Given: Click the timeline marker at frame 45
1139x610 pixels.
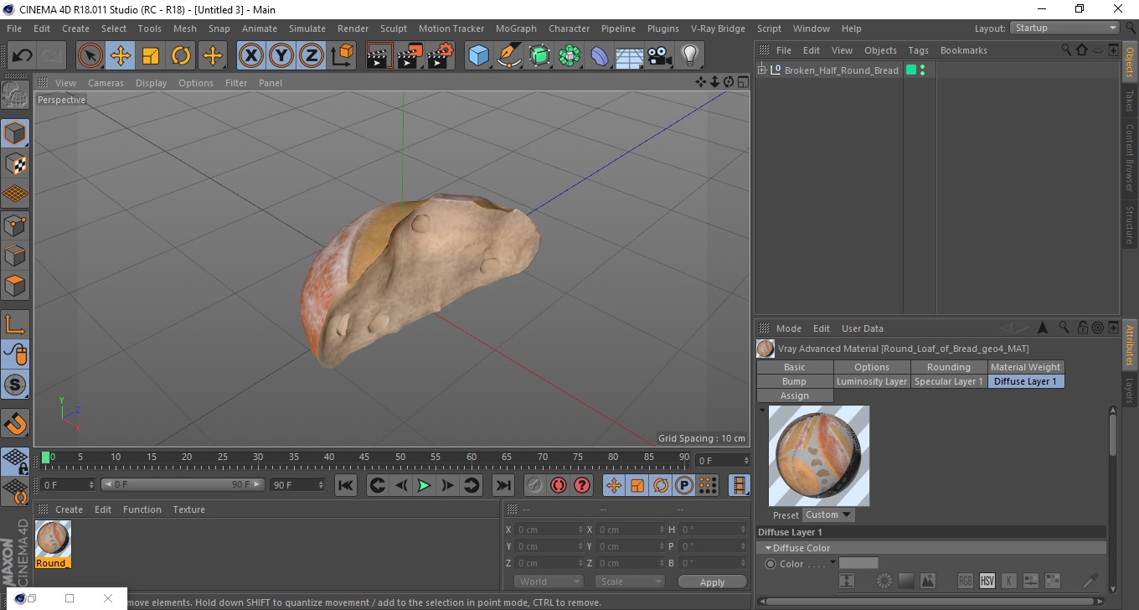Looking at the screenshot, I should pyautogui.click(x=364, y=457).
